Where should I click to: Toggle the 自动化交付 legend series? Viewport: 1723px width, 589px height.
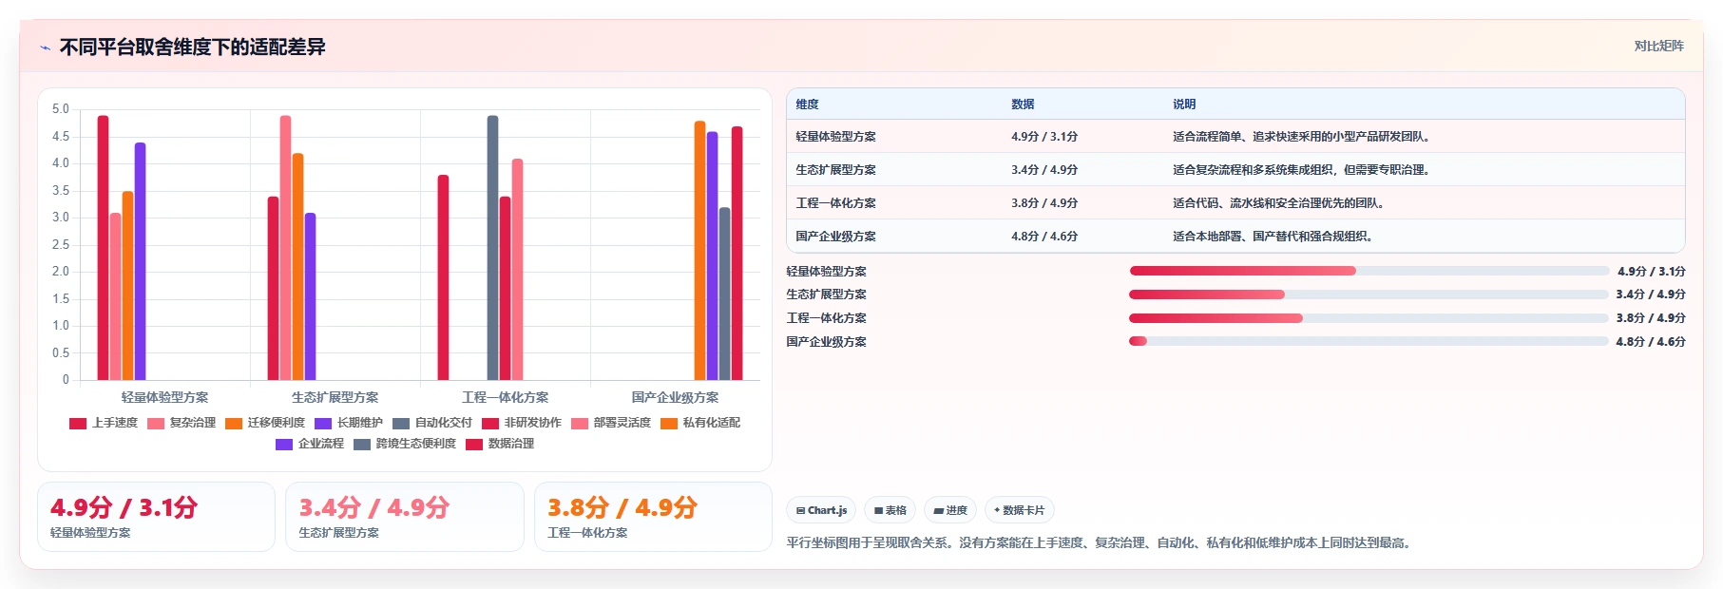432,423
